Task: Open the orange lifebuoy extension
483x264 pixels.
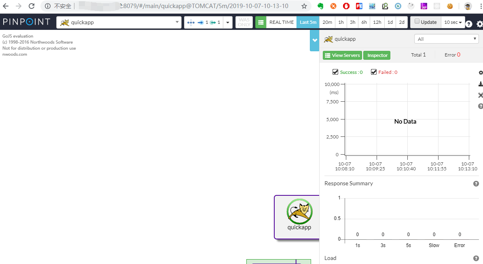Action: click(333, 6)
